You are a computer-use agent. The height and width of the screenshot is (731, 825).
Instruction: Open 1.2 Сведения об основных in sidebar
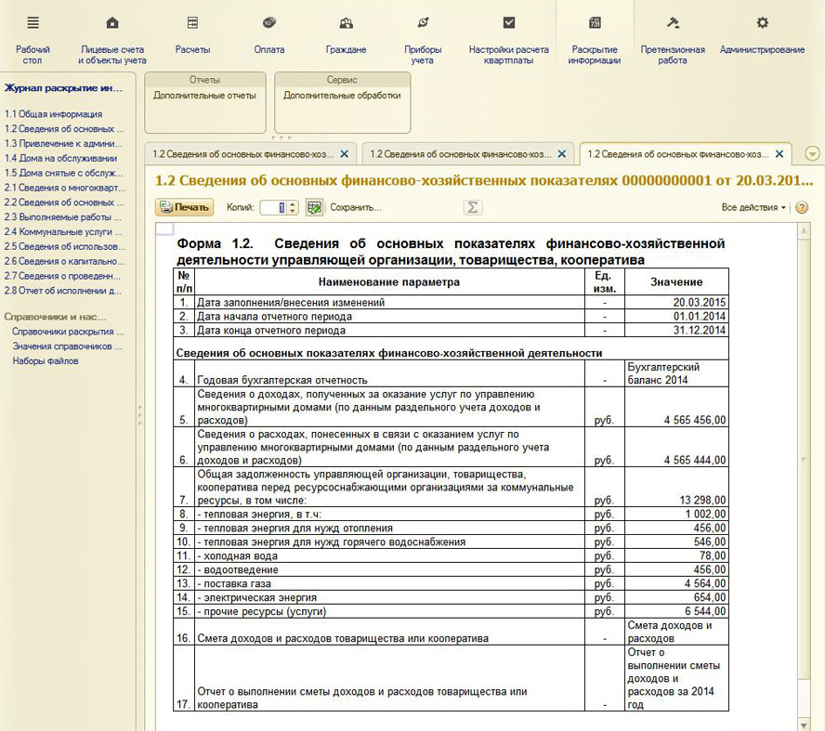[64, 129]
